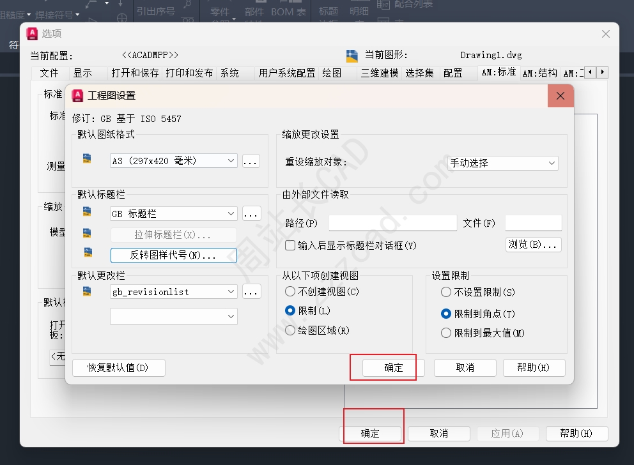The image size is (634, 465).
Task: Click the 浏览 browse button
Action: [x=534, y=245]
